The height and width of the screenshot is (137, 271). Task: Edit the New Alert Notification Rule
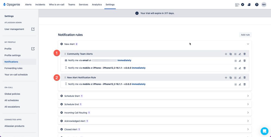[240, 78]
